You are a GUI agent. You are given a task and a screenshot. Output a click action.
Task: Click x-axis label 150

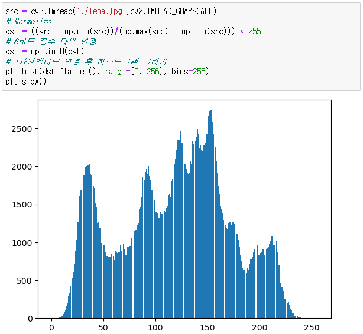click(x=208, y=327)
